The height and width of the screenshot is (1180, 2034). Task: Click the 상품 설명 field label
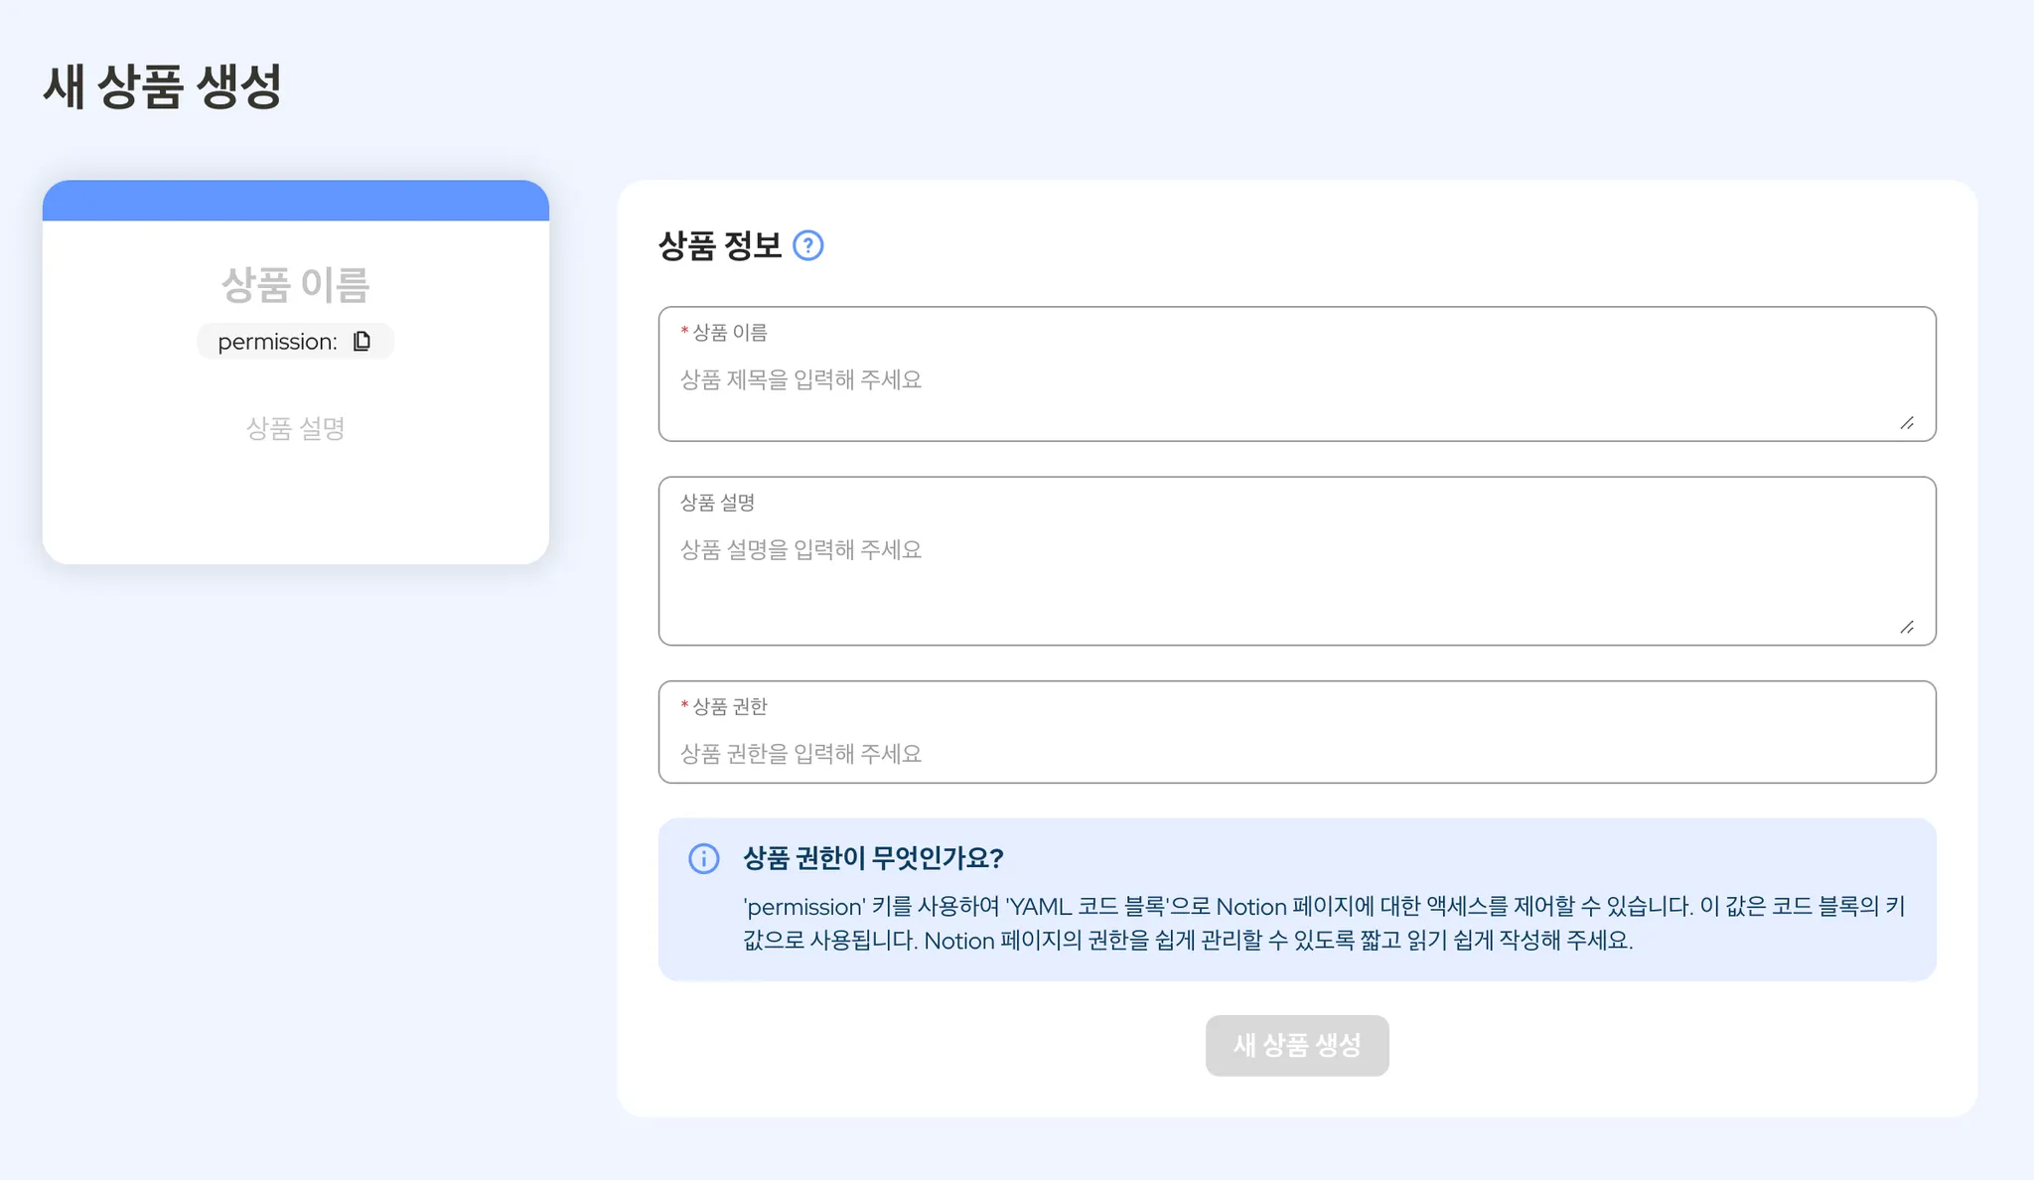(x=717, y=503)
